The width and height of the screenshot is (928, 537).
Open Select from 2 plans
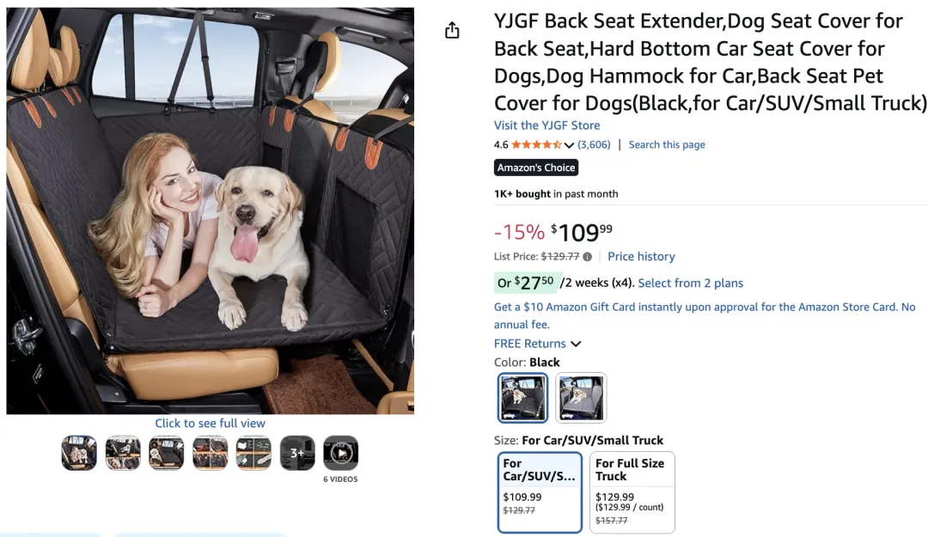click(690, 283)
